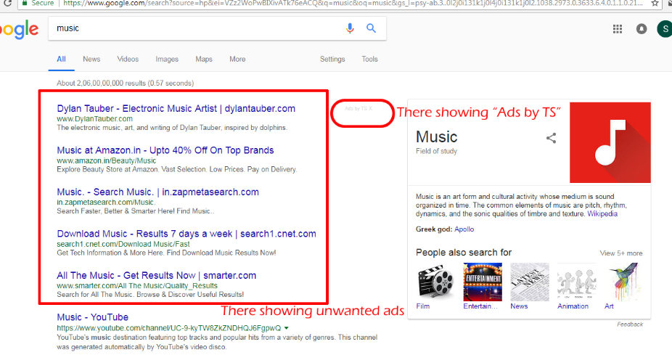Open the Wikipedia link in Music panel
672x355 pixels.
coord(602,214)
